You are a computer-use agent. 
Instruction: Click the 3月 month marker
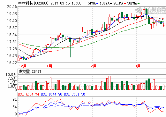tap(138, 66)
